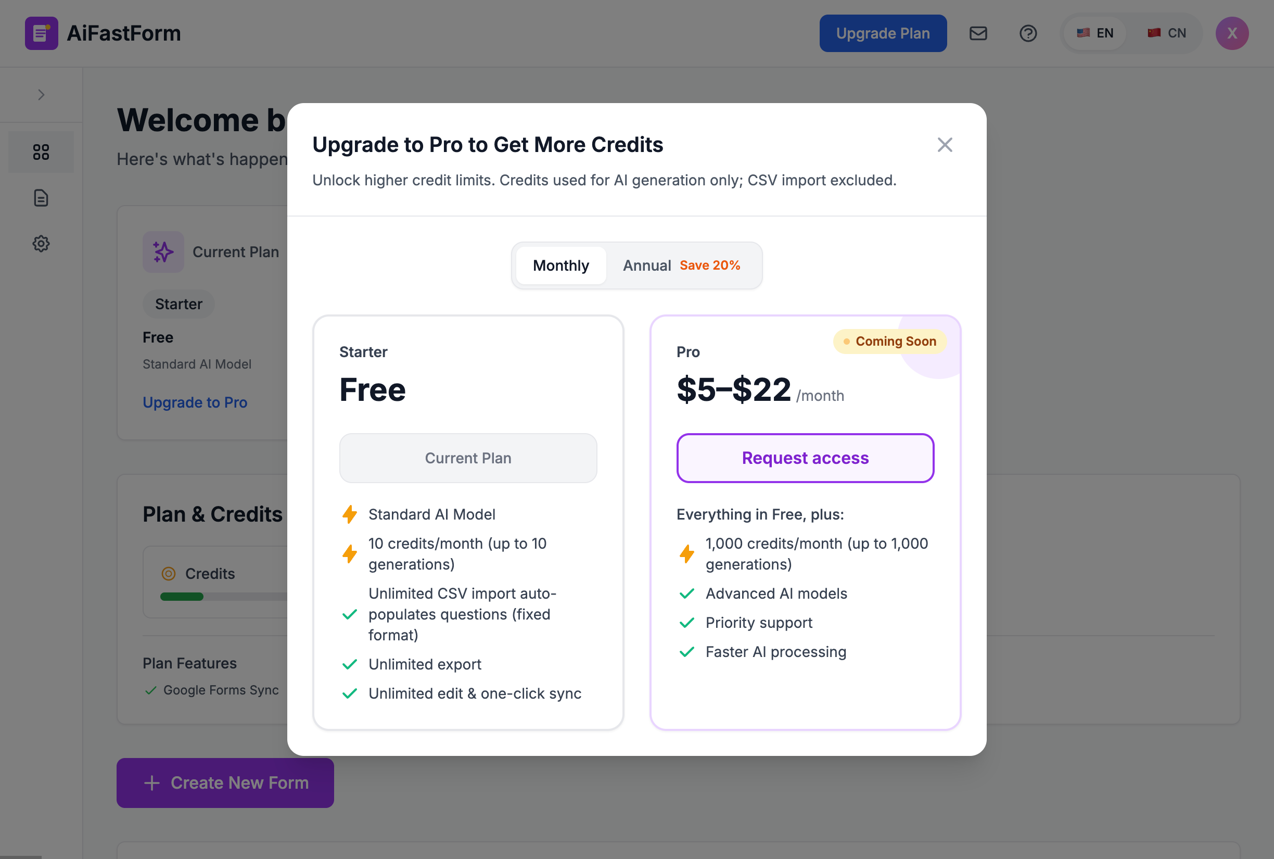Open the dashboard grid icon in sidebar
This screenshot has width=1274, height=859.
pos(41,151)
